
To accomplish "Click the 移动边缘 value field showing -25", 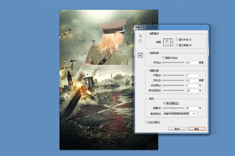I will point(192,91).
